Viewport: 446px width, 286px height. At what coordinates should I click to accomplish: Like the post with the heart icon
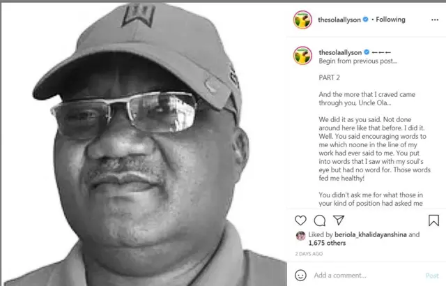click(x=300, y=220)
